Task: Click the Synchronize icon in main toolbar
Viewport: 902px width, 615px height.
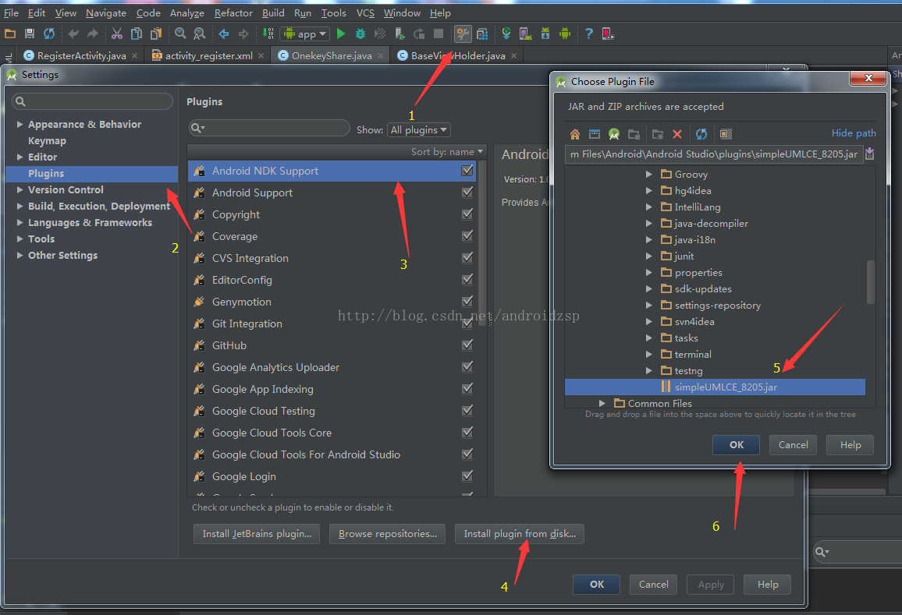Action: [x=49, y=34]
